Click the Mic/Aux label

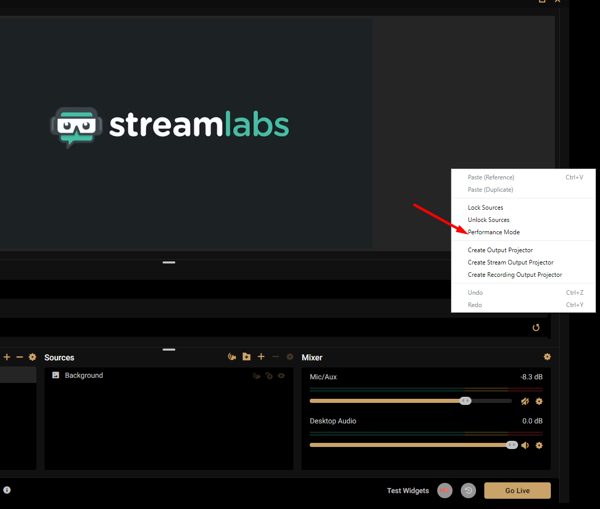tap(323, 377)
